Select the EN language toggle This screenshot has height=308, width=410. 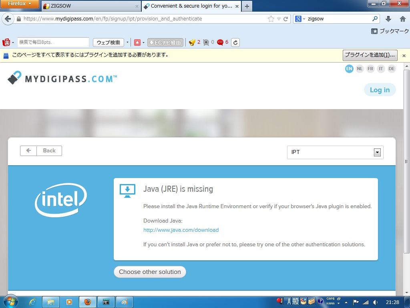(349, 69)
